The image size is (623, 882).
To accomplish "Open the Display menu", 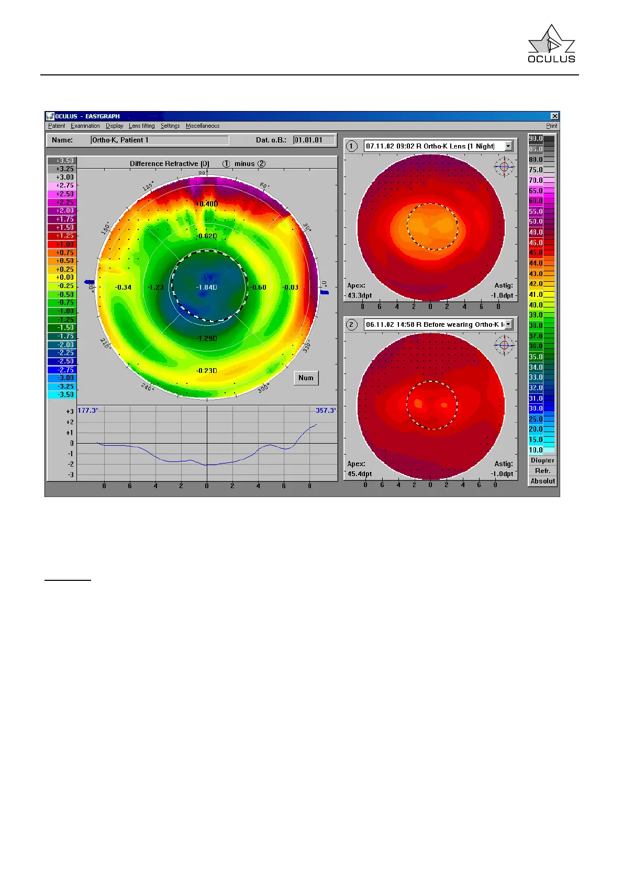I will tap(115, 126).
